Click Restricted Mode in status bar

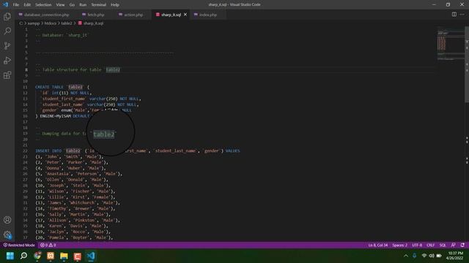click(x=19, y=245)
